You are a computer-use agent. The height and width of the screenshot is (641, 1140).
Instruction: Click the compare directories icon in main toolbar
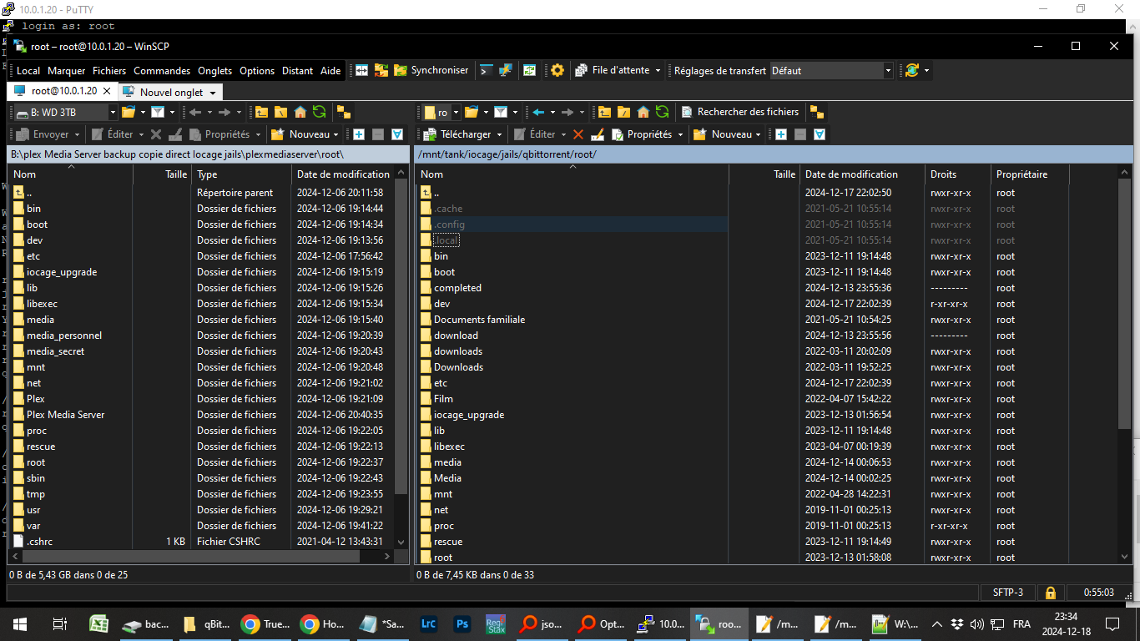point(361,71)
